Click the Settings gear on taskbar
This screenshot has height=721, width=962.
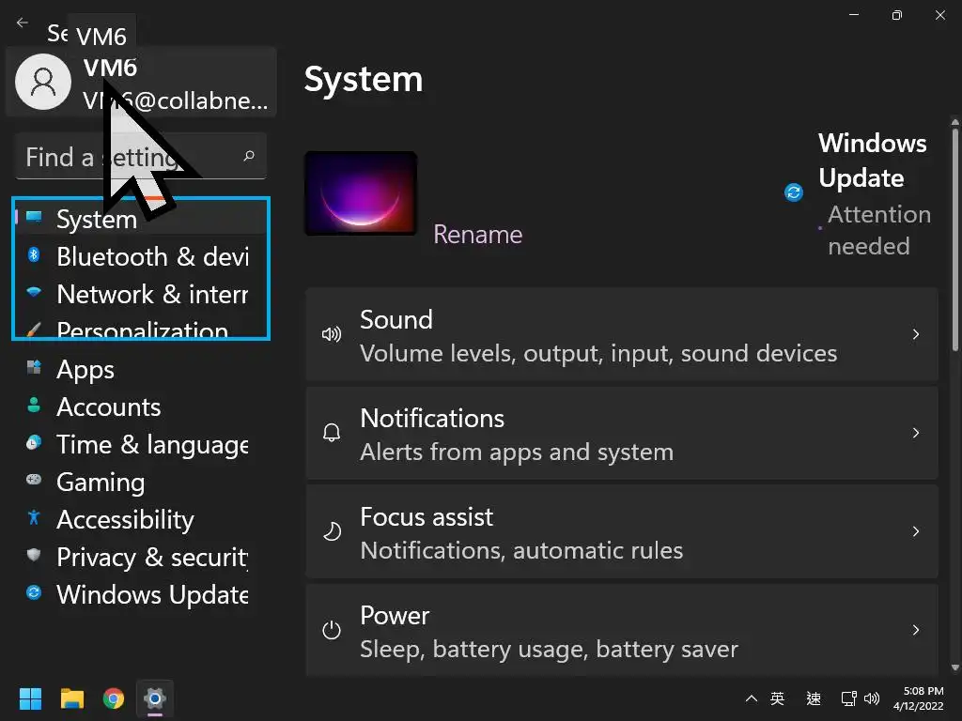(x=155, y=698)
